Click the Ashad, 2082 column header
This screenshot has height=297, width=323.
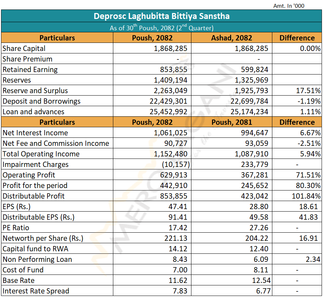pyautogui.click(x=231, y=38)
